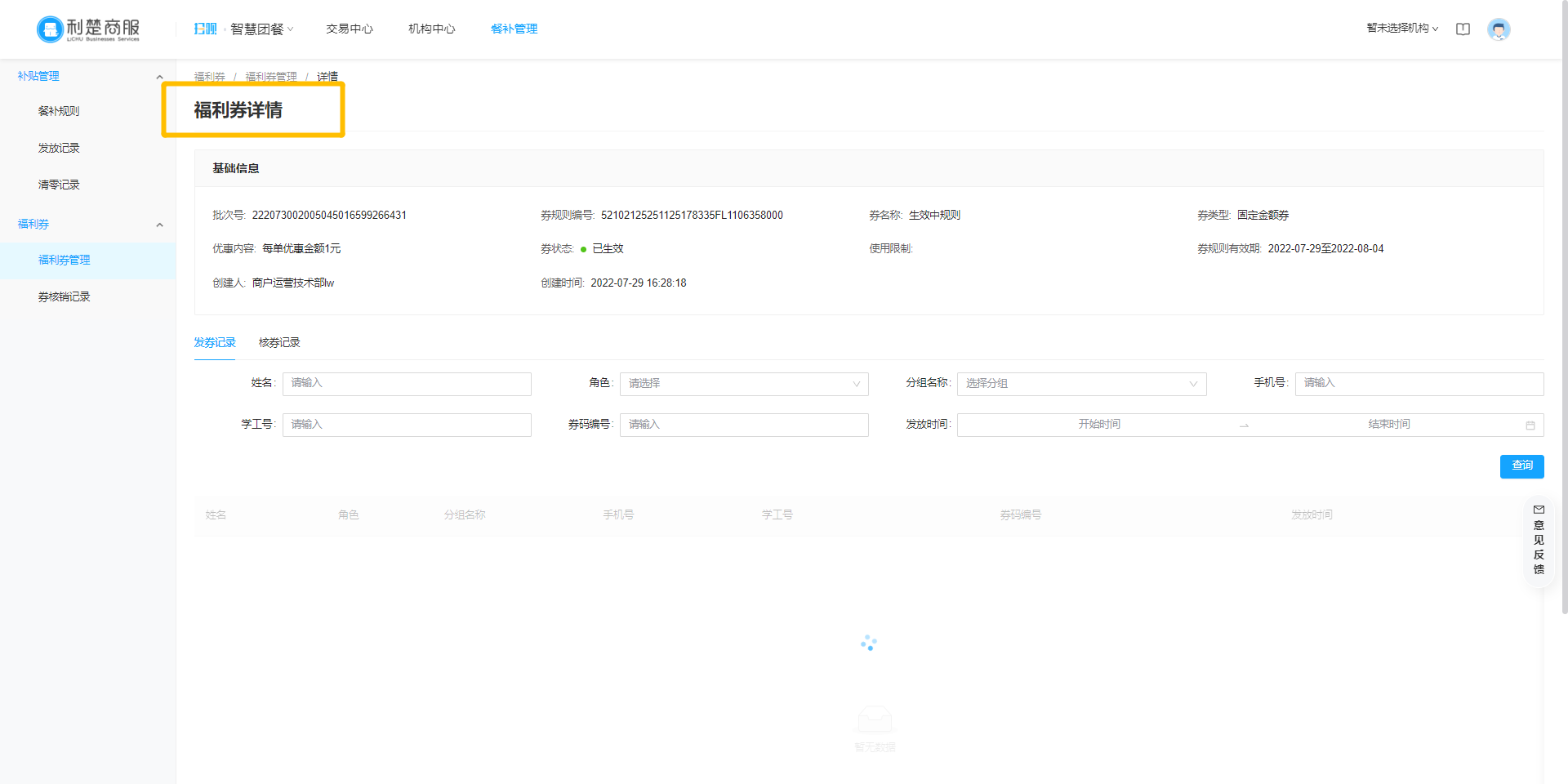Click the 福利券 breadcrumb link
This screenshot has height=784, width=1568.
[209, 77]
